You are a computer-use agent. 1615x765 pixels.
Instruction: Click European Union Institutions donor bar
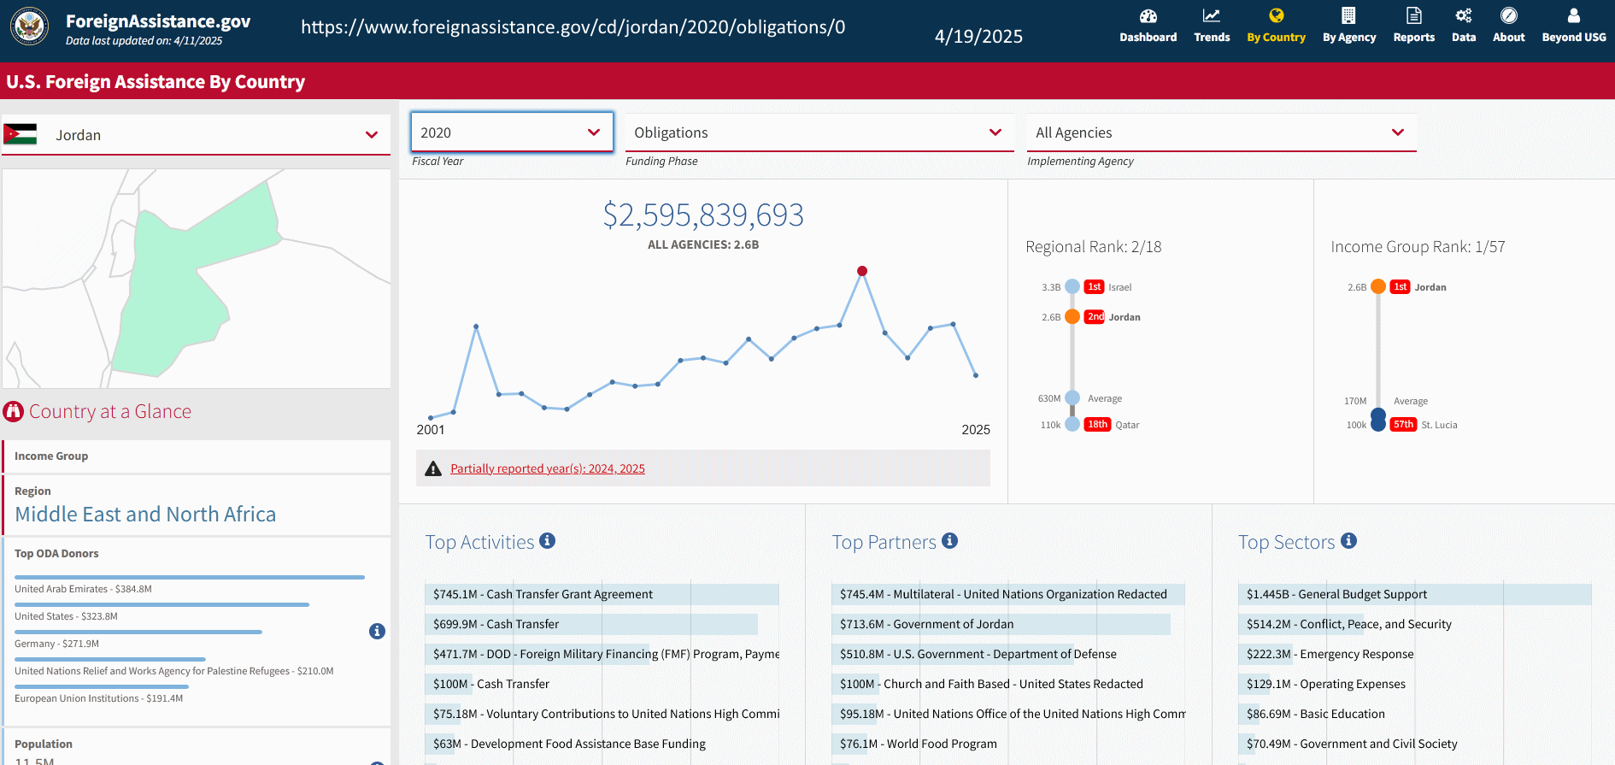point(102,686)
